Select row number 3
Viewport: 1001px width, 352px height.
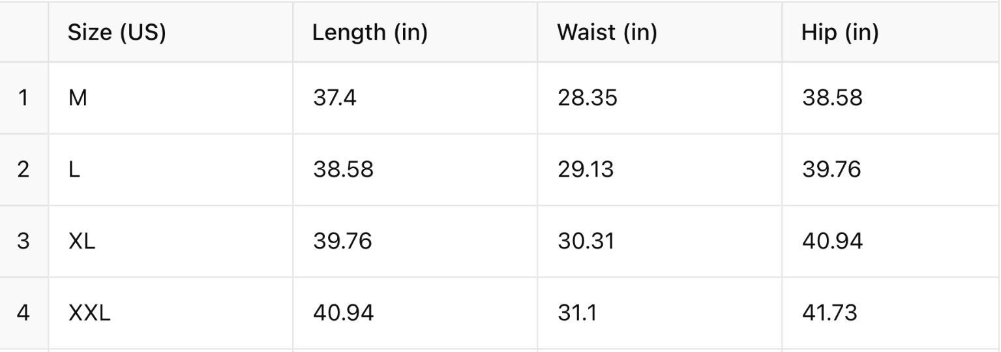click(23, 242)
